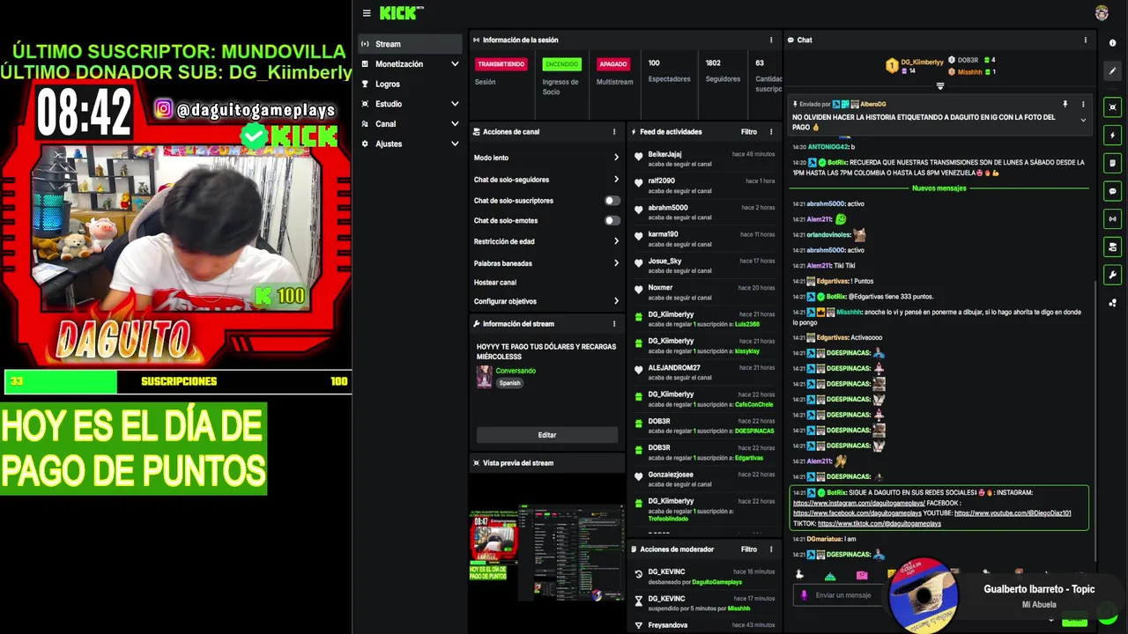Open the Chat panel options menu

point(1085,40)
